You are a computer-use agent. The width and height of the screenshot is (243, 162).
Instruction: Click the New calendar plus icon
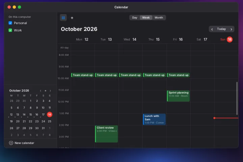pyautogui.click(x=11, y=143)
